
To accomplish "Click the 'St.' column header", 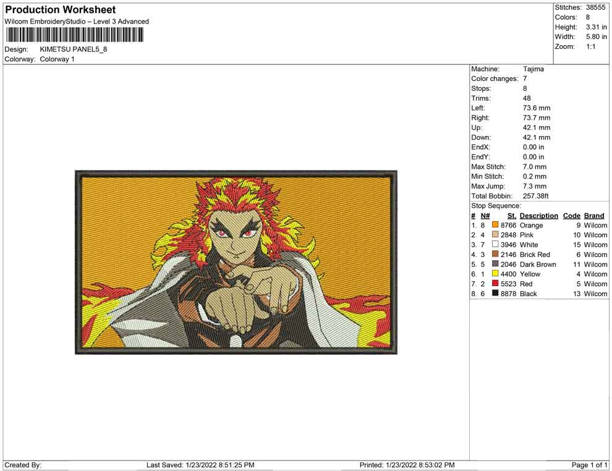I will pos(512,216).
